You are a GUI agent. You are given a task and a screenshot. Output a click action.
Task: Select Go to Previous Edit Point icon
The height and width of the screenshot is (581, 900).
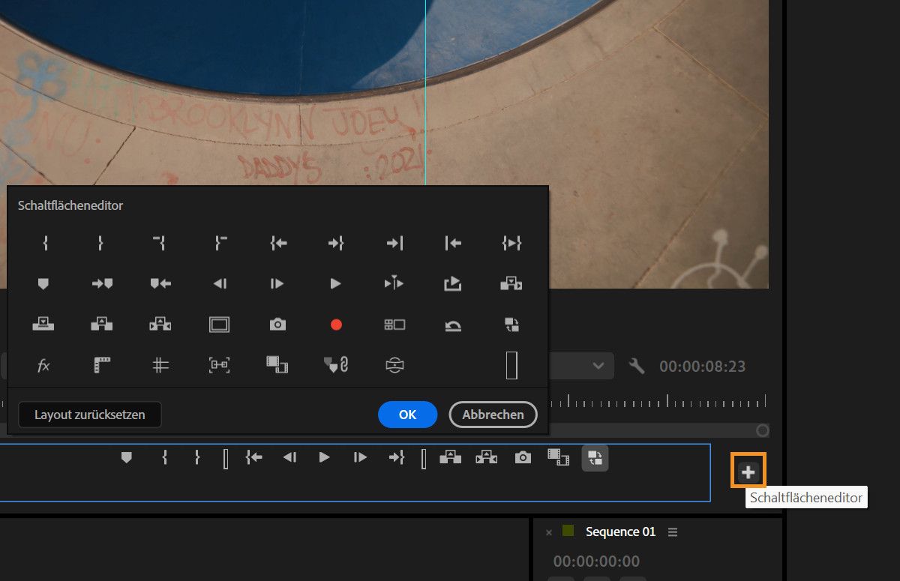tap(452, 243)
